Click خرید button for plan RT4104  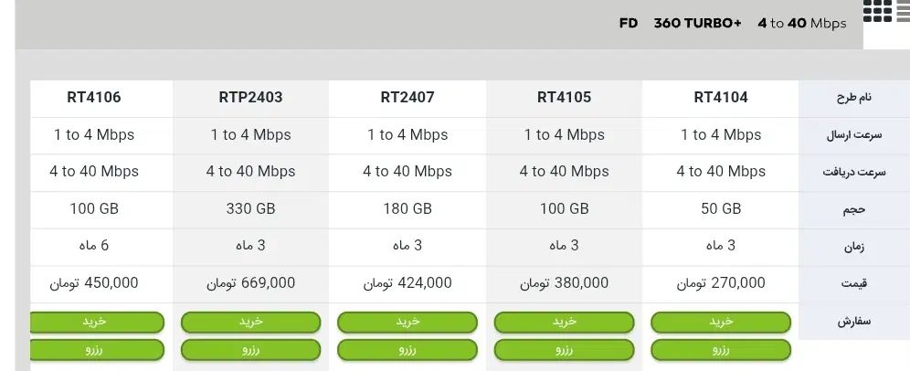click(720, 323)
